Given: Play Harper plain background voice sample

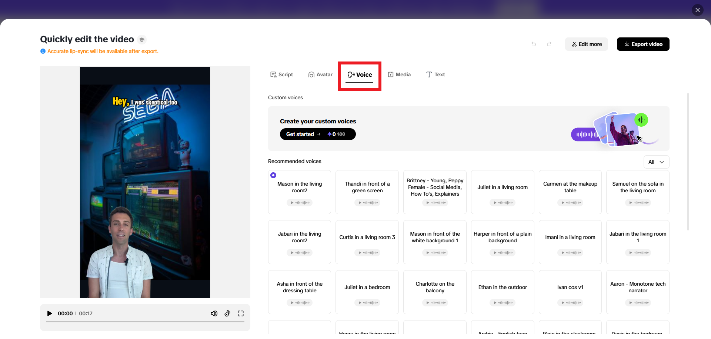Looking at the screenshot, I should [503, 253].
